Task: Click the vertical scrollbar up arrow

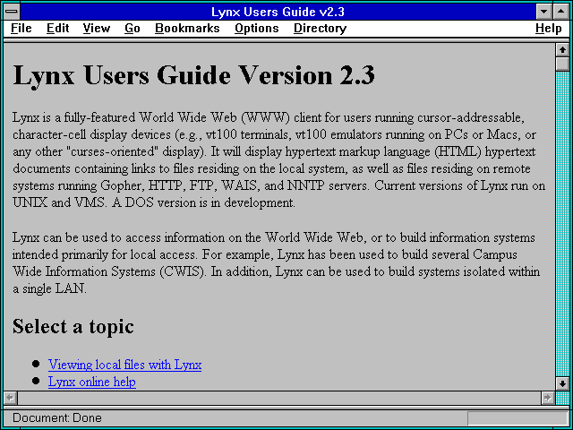Action: coord(562,50)
